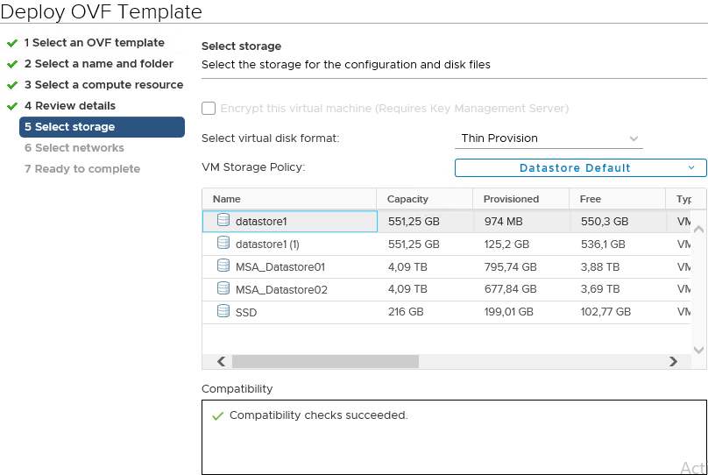Click the SSD datastore disk icon
The width and height of the screenshot is (708, 475).
coord(223,311)
